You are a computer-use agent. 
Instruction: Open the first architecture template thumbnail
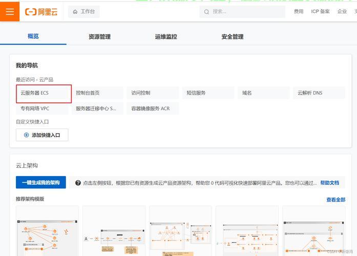[x=47, y=231]
